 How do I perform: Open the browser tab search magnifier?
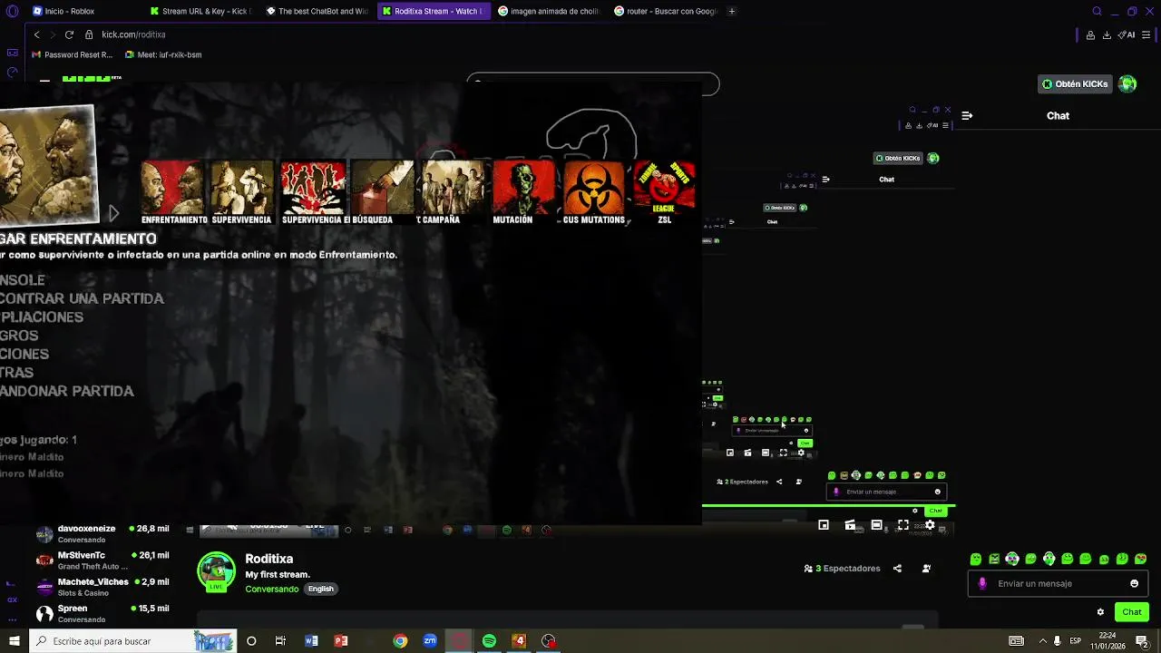(1097, 11)
